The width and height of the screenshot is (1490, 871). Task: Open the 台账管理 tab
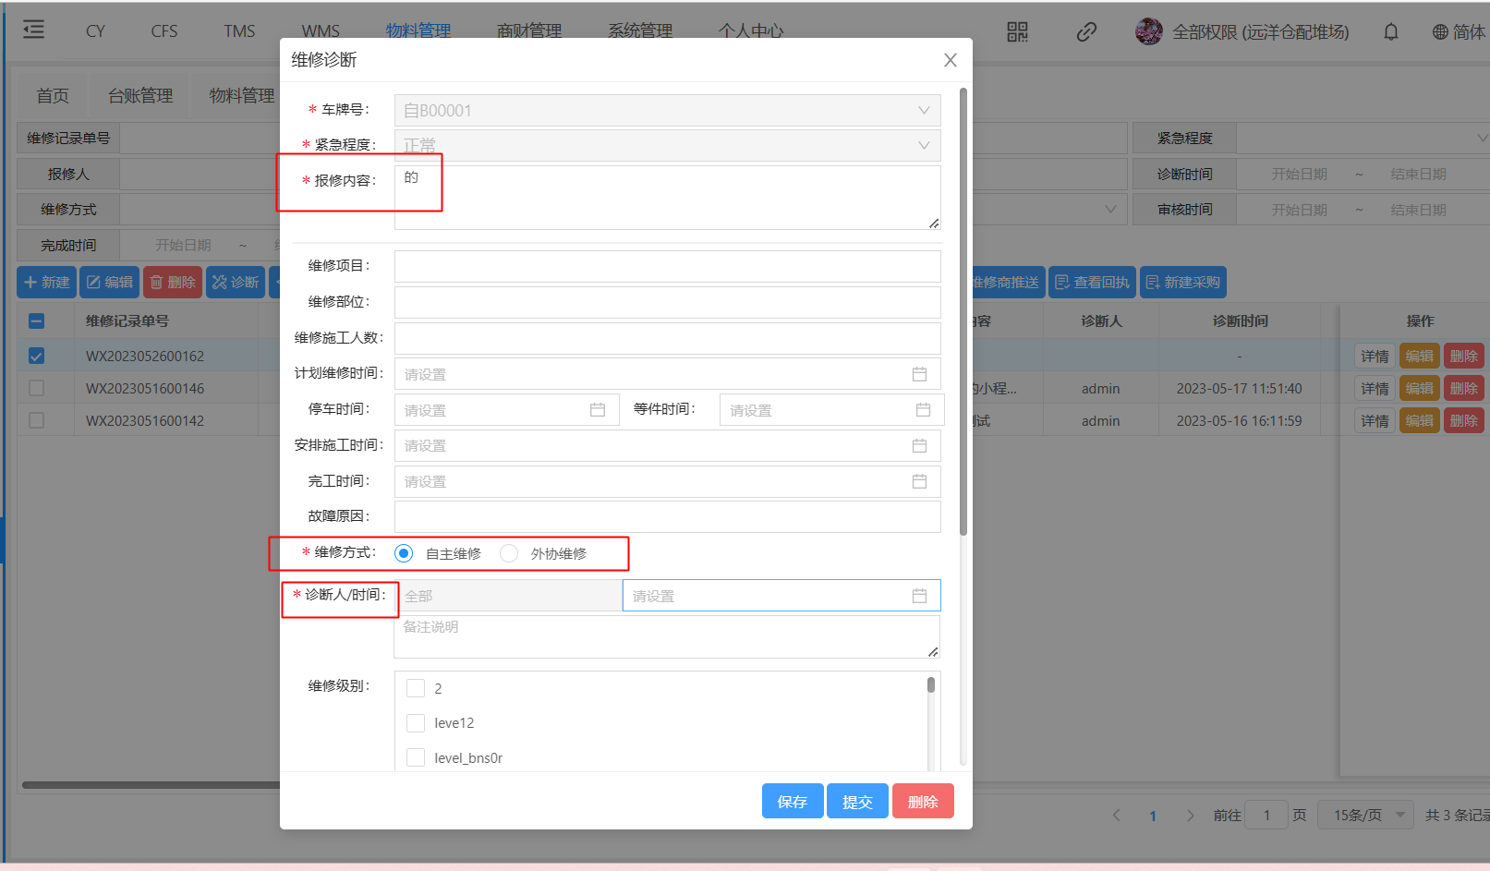140,96
